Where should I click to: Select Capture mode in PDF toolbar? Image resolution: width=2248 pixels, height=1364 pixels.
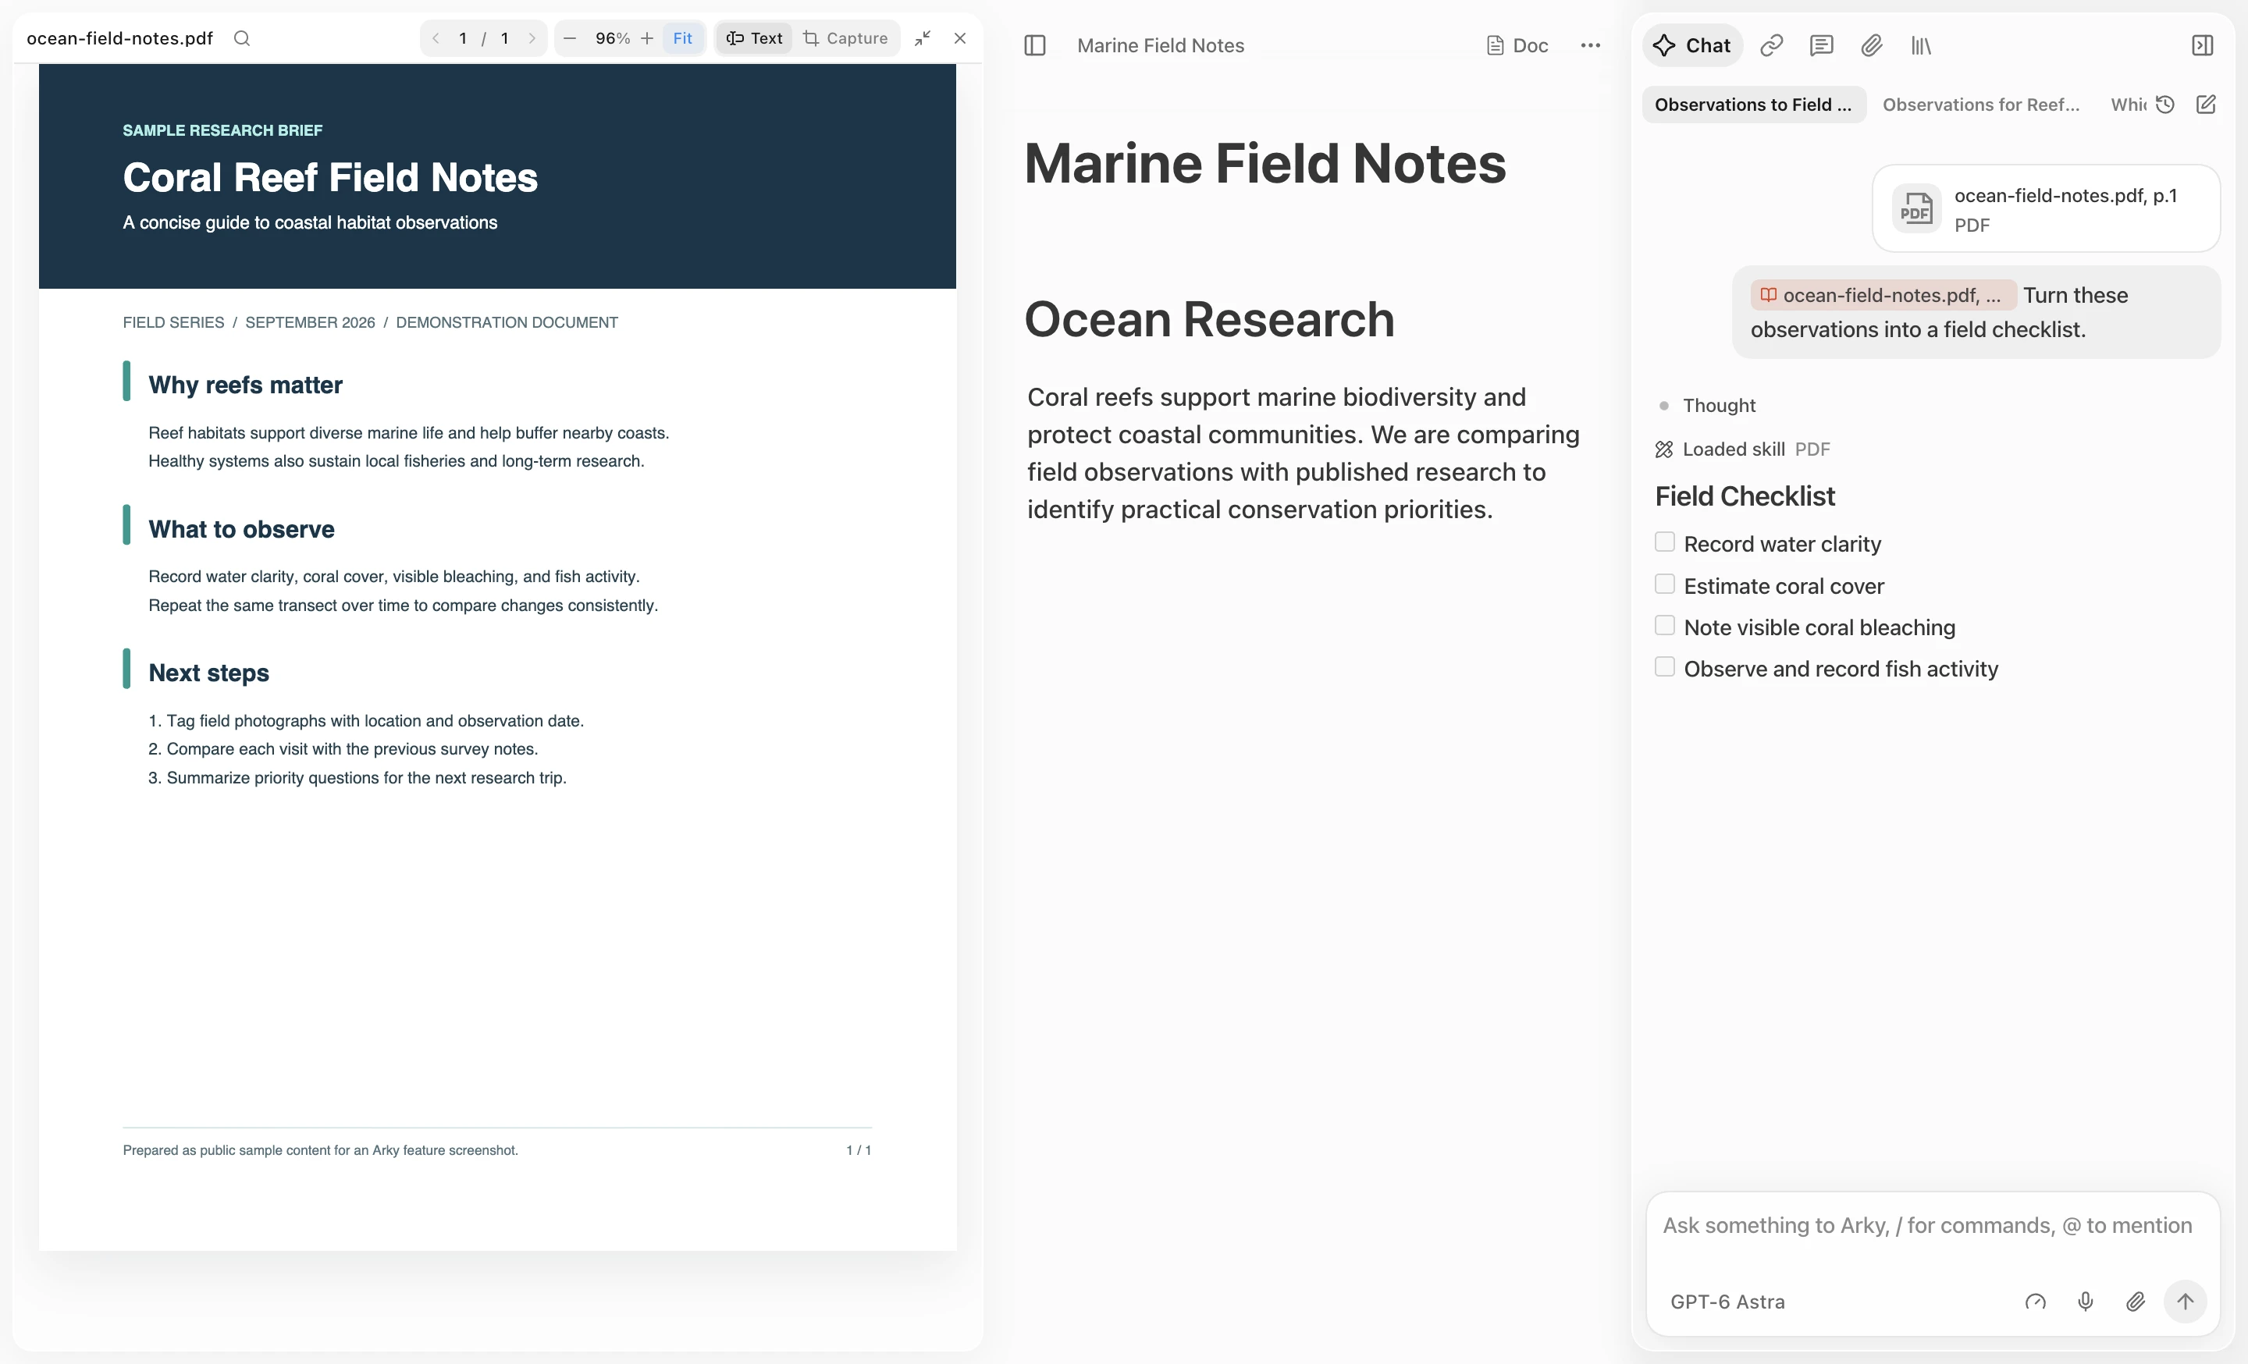pyautogui.click(x=846, y=38)
